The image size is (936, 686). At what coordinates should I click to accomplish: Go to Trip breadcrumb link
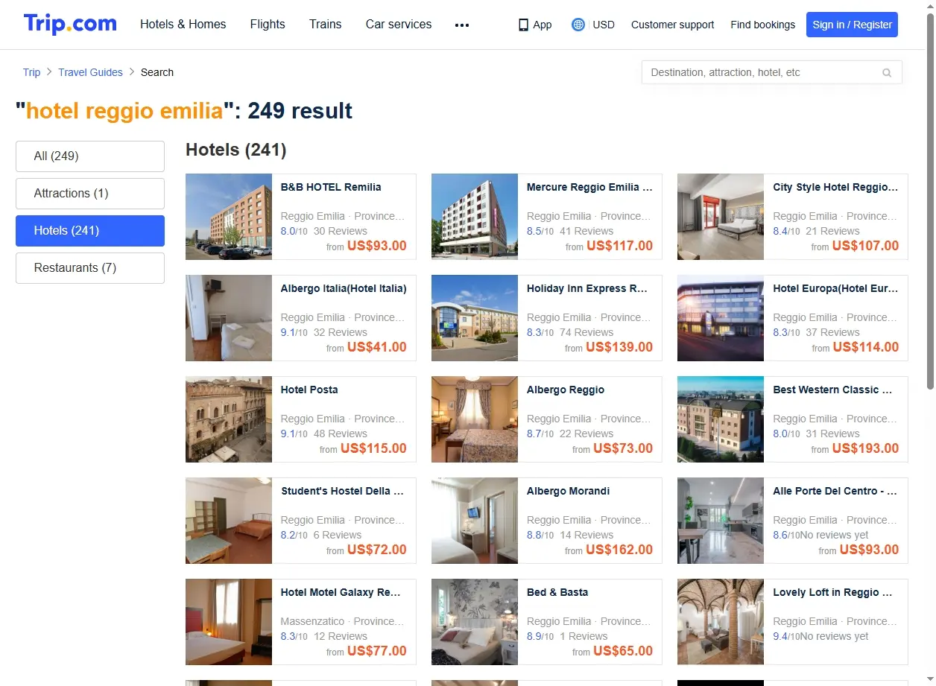(x=31, y=72)
